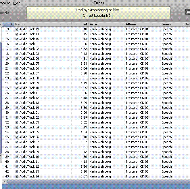
Task: Select AudioTrack 04 in row 33
Action: (29, 127)
